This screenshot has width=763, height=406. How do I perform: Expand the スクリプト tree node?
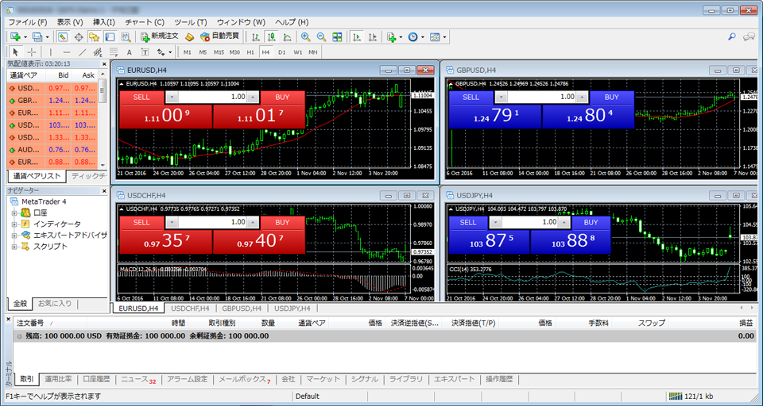[14, 247]
